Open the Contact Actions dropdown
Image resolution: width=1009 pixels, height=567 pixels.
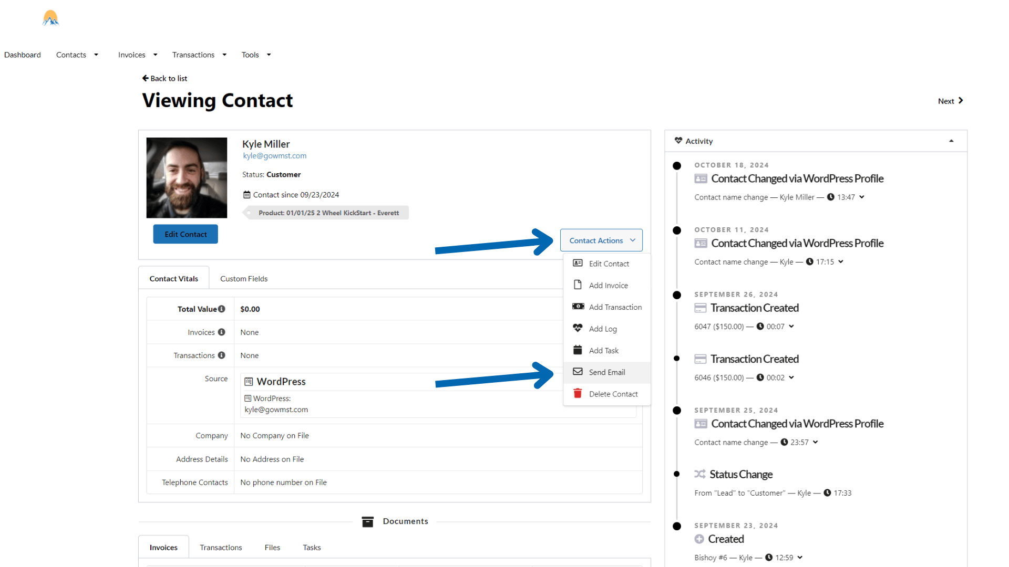601,240
